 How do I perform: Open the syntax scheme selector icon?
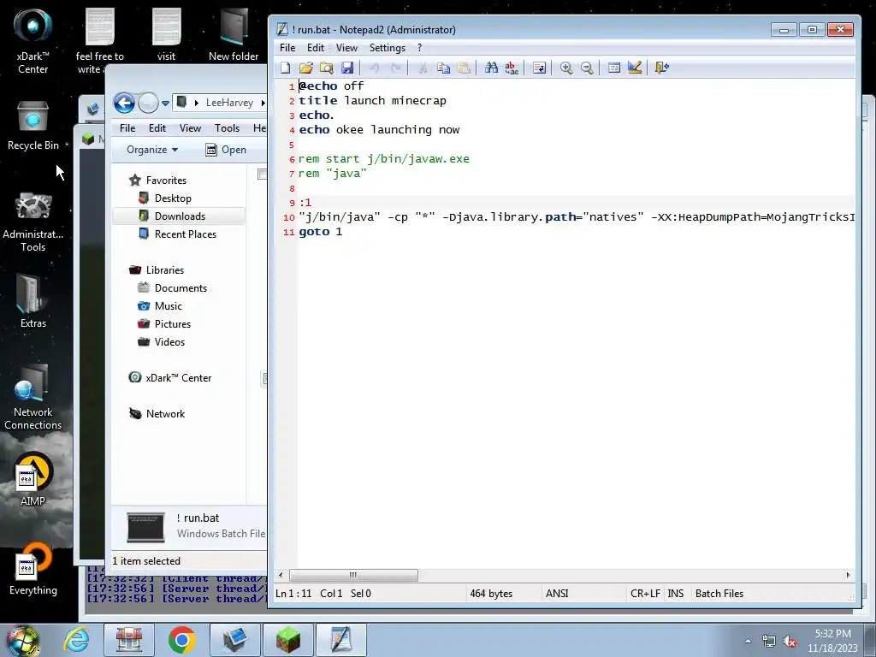point(614,68)
